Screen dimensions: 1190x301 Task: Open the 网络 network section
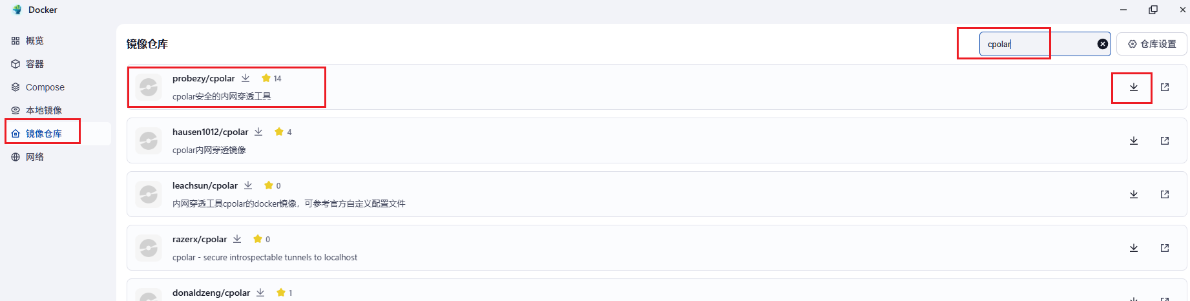point(34,157)
